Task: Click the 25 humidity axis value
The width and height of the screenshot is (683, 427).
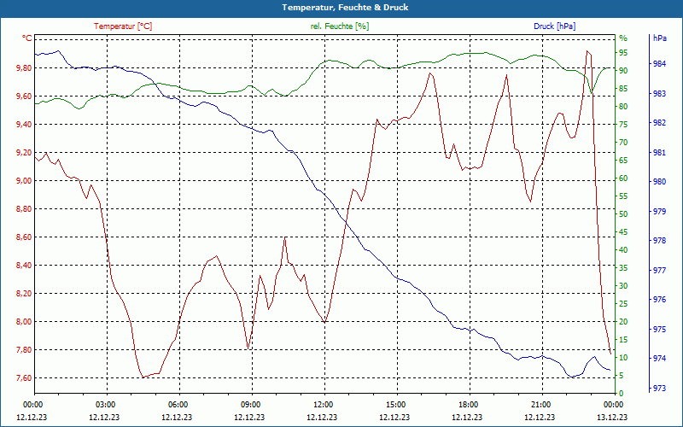Action: point(623,304)
